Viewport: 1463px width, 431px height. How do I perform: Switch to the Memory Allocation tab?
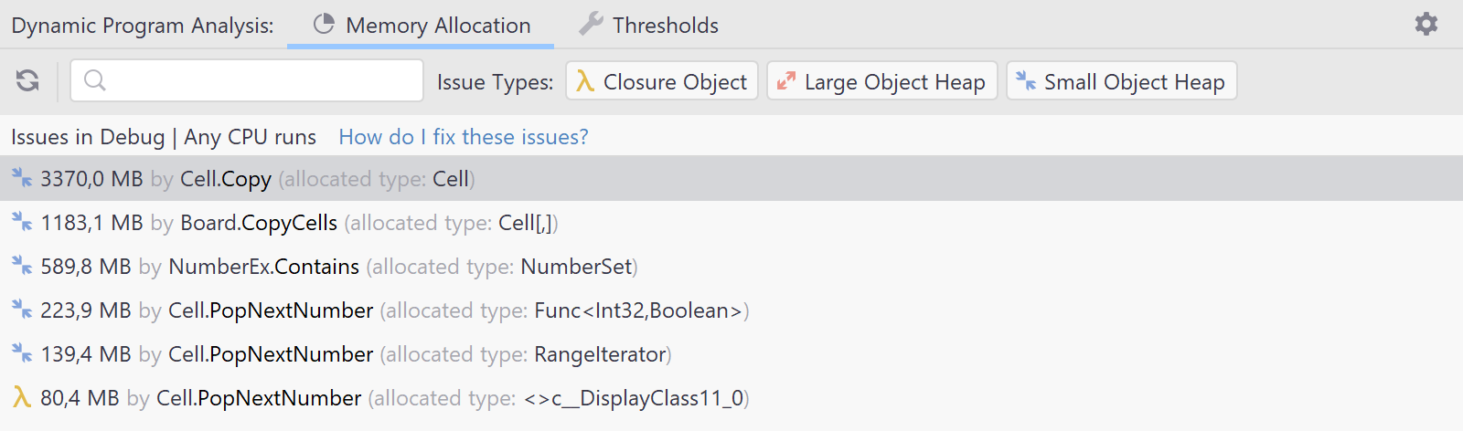point(421,25)
